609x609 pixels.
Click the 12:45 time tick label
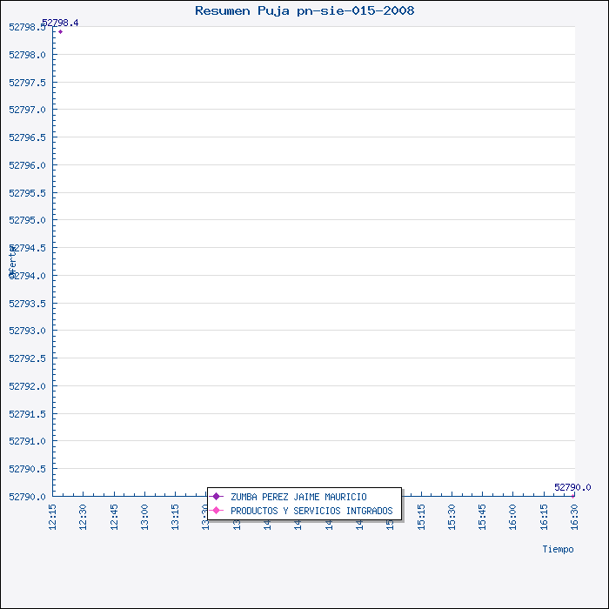click(114, 513)
